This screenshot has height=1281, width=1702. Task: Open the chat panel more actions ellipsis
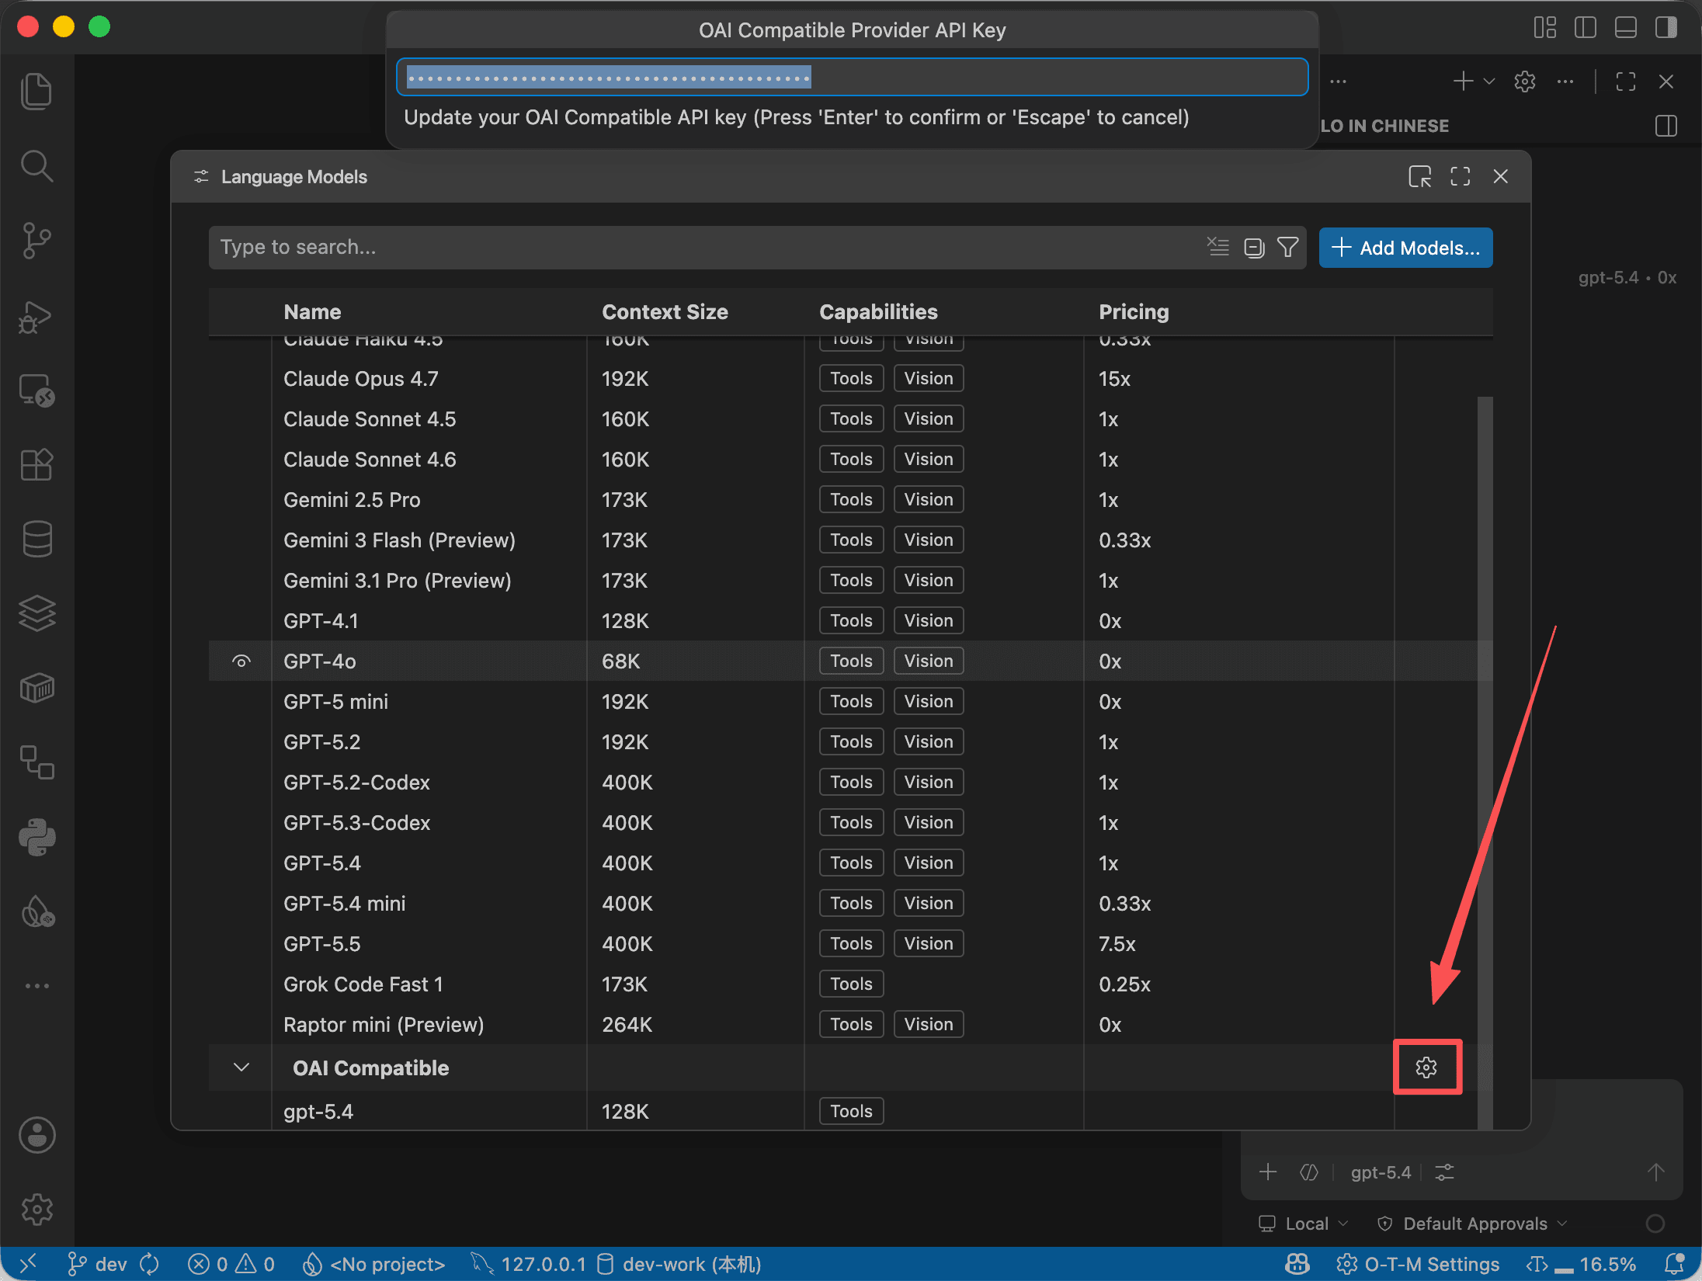[x=1565, y=82]
